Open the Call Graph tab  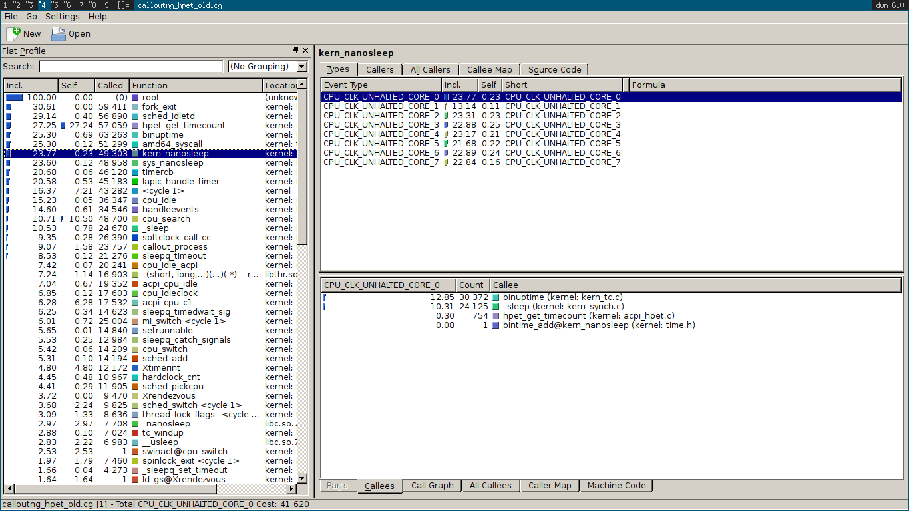click(x=432, y=486)
